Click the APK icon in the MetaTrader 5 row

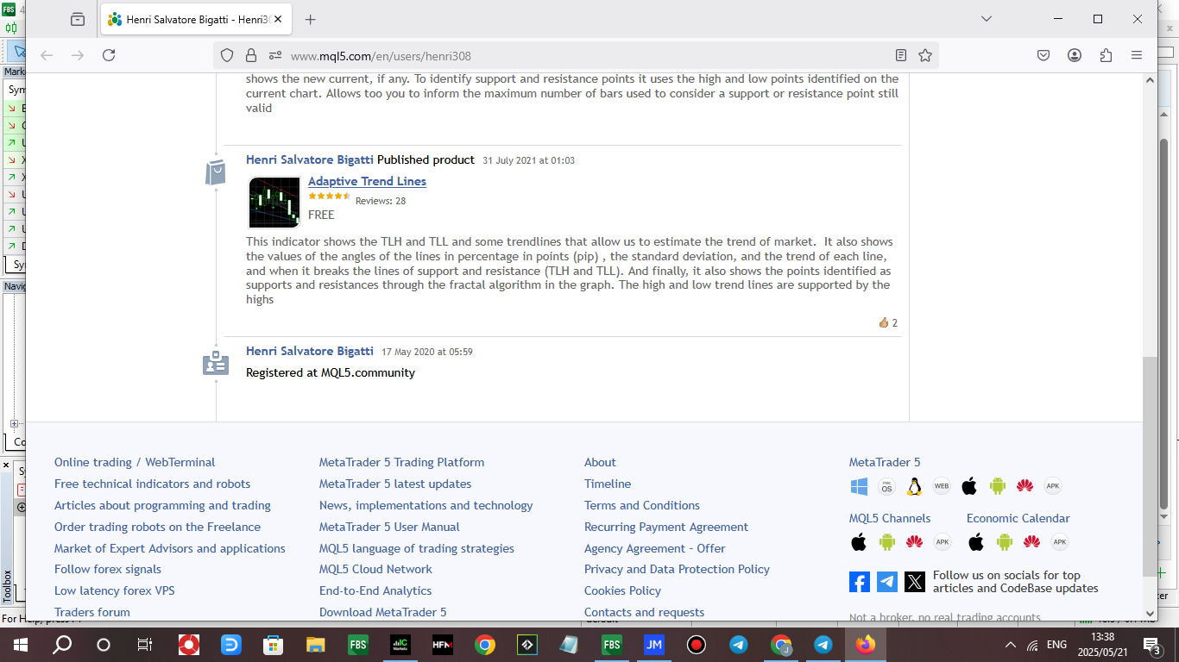point(1053,486)
